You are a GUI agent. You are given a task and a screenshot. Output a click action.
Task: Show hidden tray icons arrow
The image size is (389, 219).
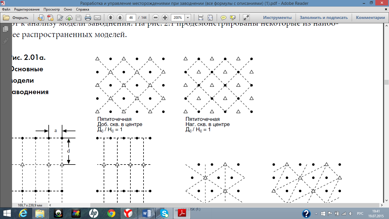(x=316, y=214)
